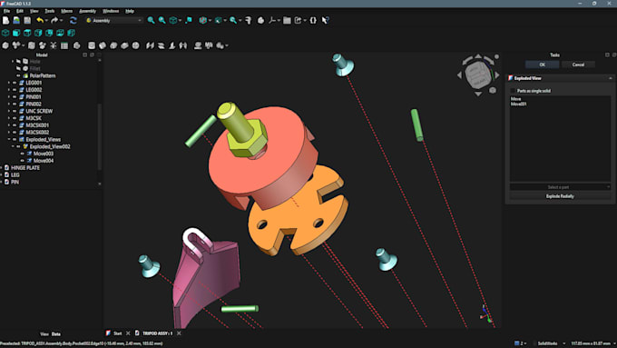Toggle visibility eye of PolarPattern
Viewport: 617px width, 348px height.
pyautogui.click(x=18, y=75)
